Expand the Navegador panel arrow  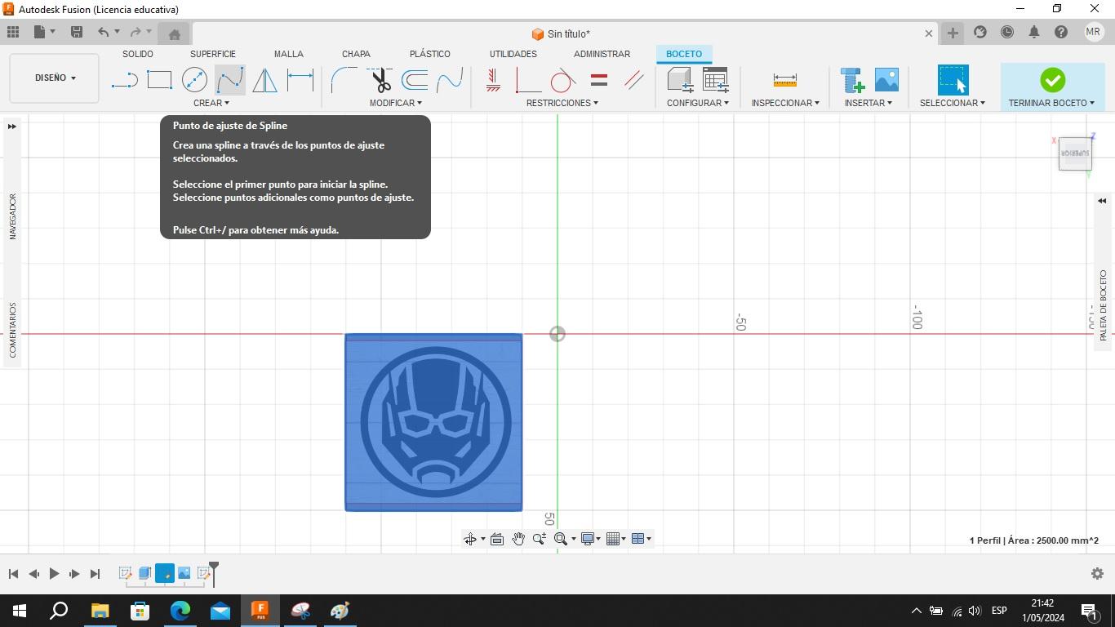pos(11,127)
